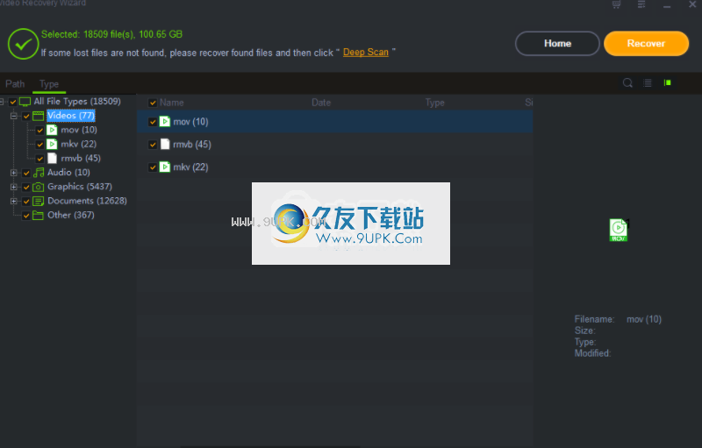Open the menu icon in title bar
This screenshot has height=448, width=702.
641,4
